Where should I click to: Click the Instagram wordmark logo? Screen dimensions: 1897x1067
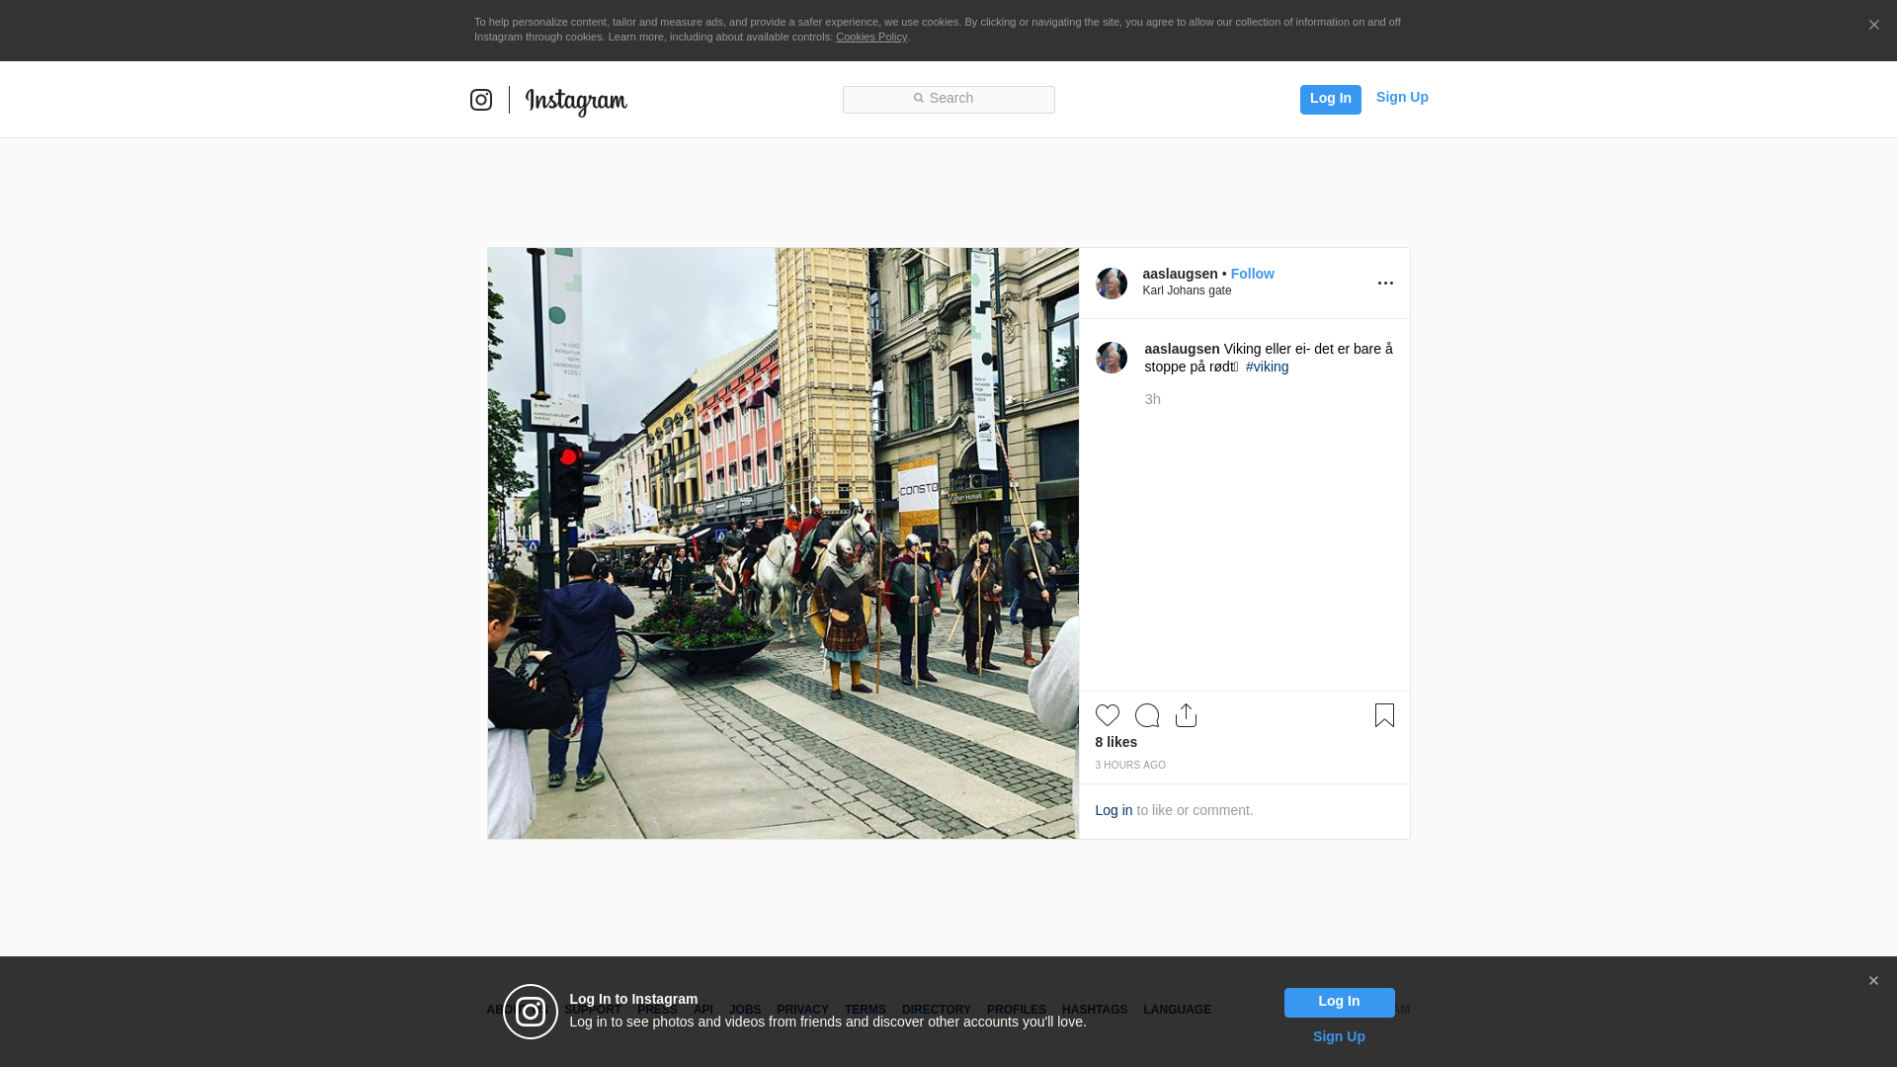pyautogui.click(x=576, y=101)
